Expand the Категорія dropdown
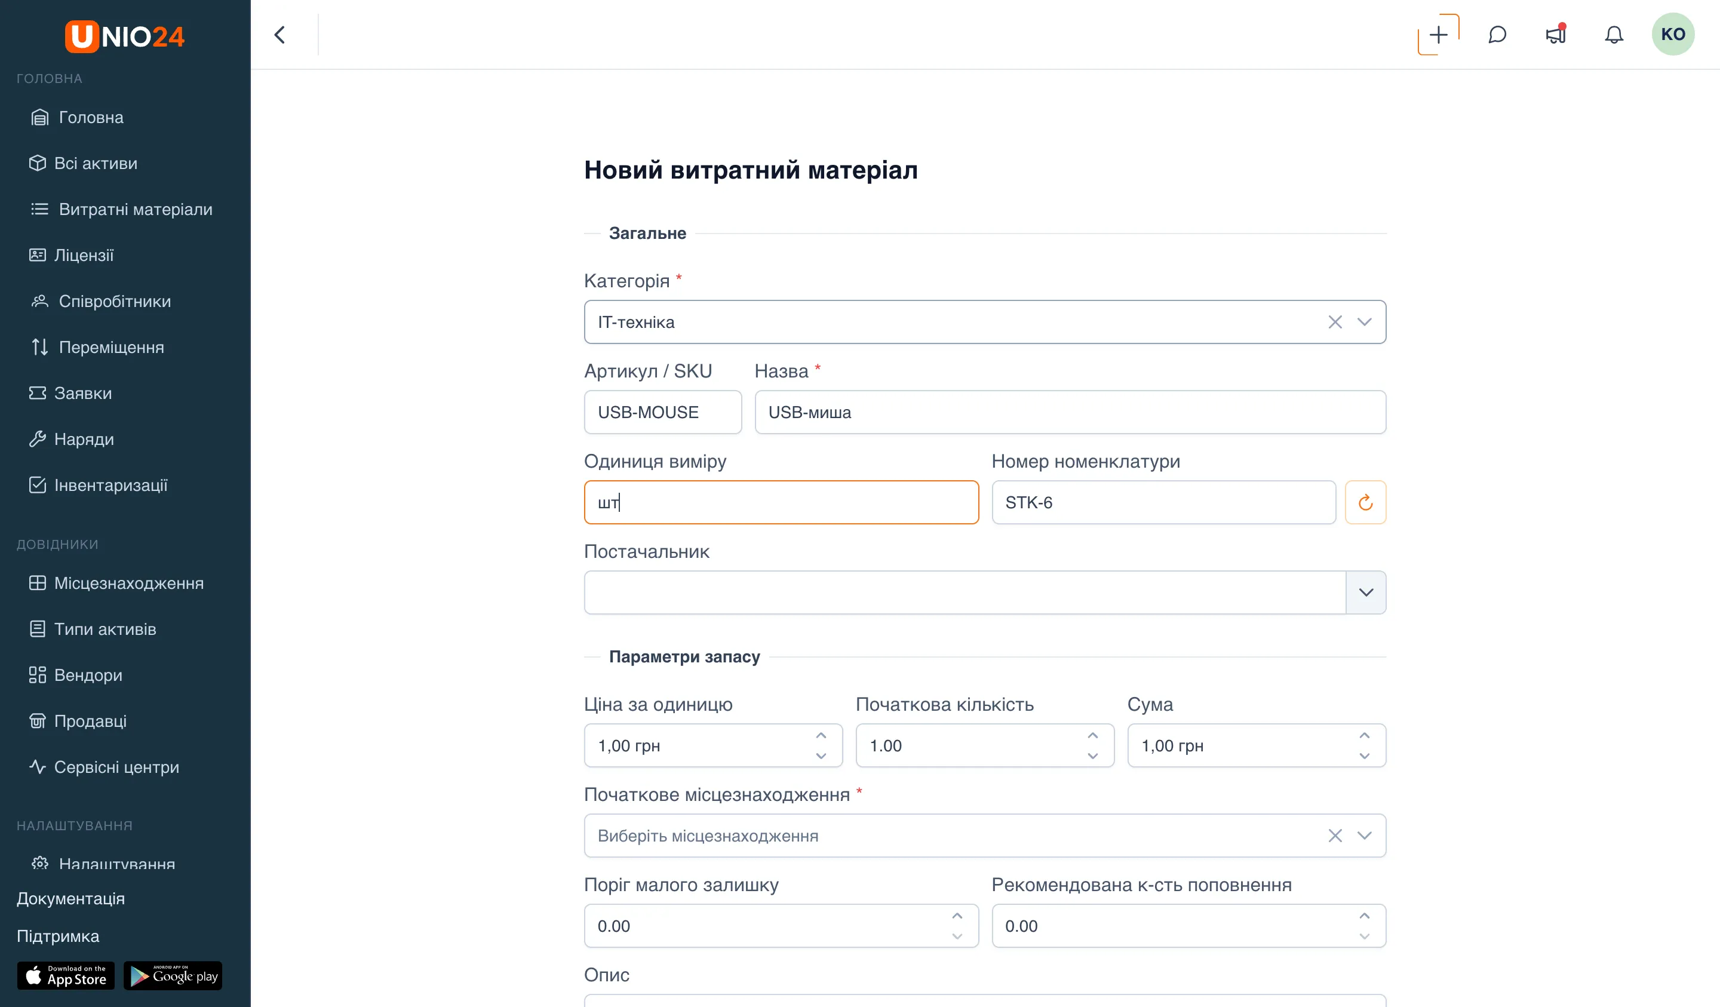 pyautogui.click(x=1365, y=323)
